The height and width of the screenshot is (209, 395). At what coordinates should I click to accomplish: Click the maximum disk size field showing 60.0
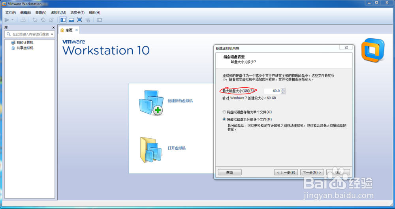coord(272,91)
